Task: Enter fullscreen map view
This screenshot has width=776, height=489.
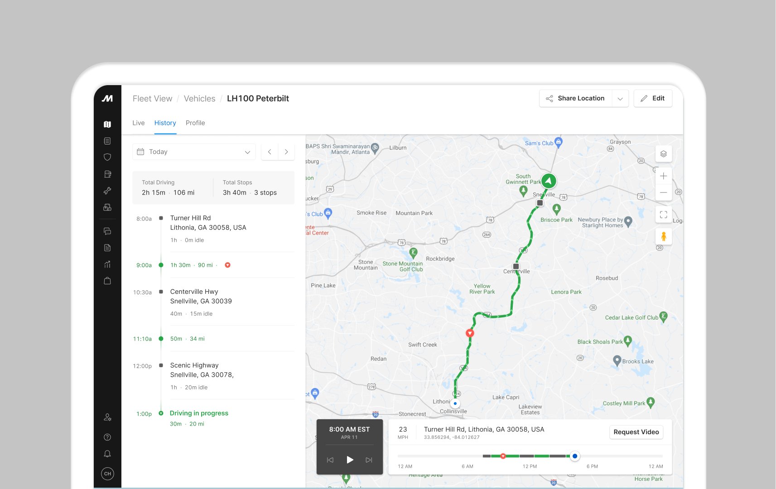Action: pos(663,215)
